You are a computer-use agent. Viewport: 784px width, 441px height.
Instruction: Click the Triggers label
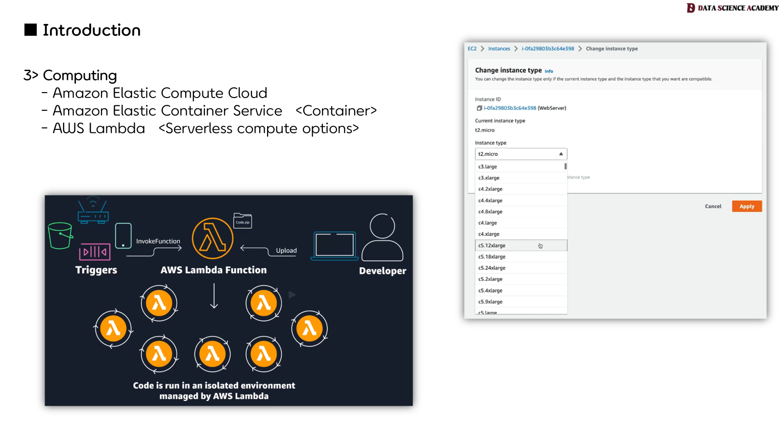click(x=96, y=270)
